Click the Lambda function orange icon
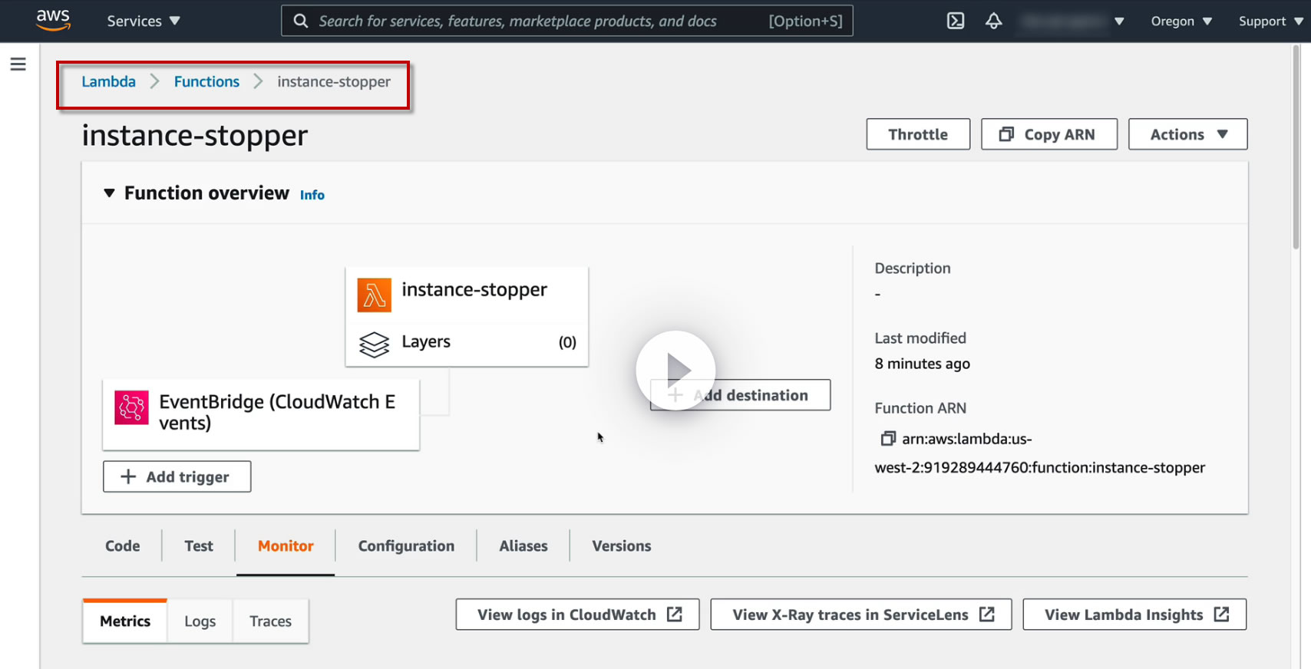Viewport: 1311px width, 669px height. 375,295
